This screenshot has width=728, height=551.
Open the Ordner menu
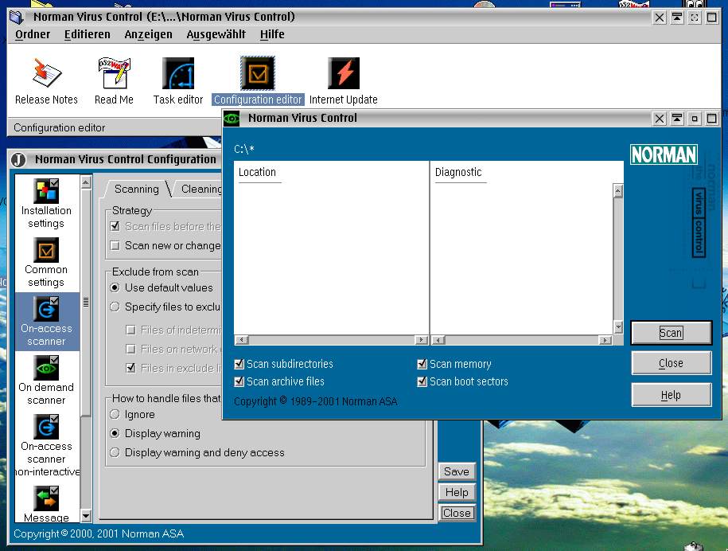pos(33,34)
